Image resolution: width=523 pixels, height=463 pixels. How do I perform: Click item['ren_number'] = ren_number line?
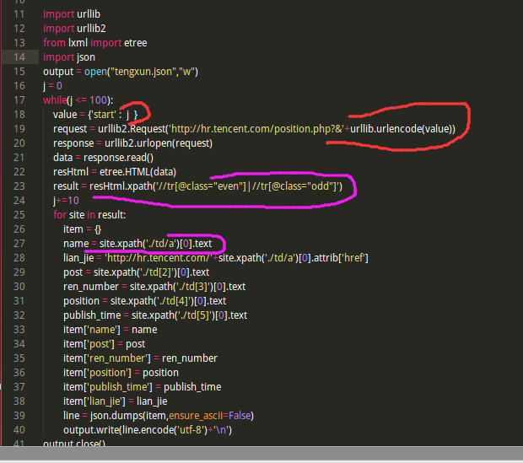tap(140, 358)
